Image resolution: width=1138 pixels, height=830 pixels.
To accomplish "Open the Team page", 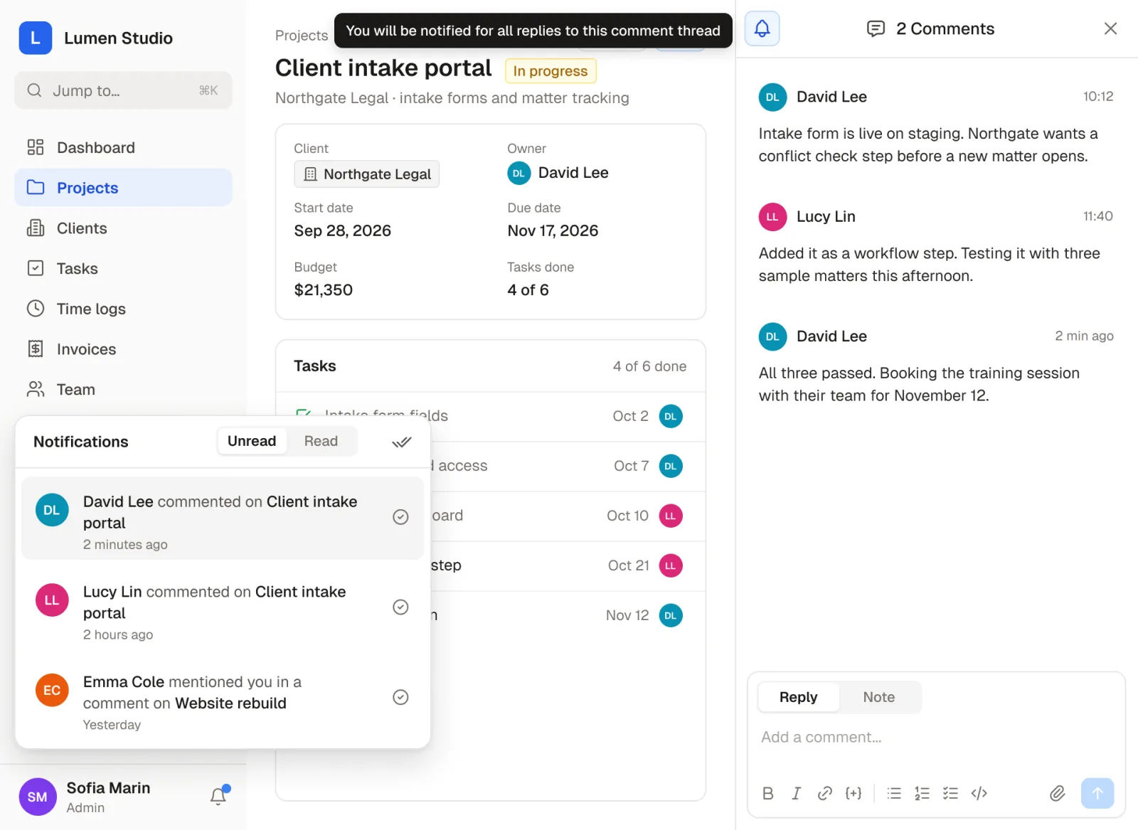I will pos(123,389).
